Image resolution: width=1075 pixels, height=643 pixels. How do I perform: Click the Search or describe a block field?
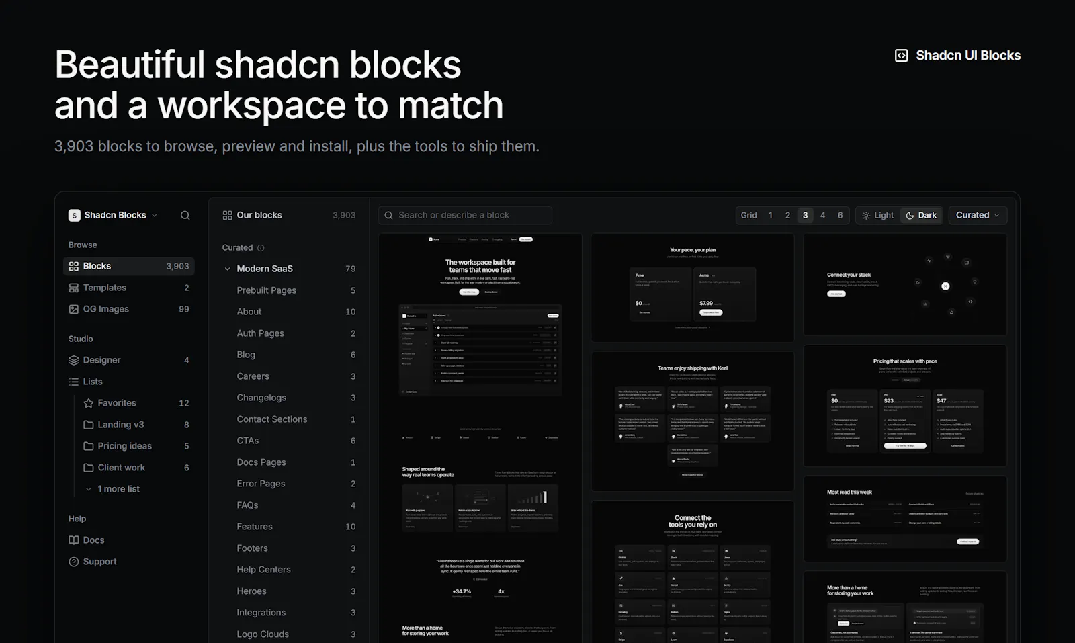click(x=465, y=215)
